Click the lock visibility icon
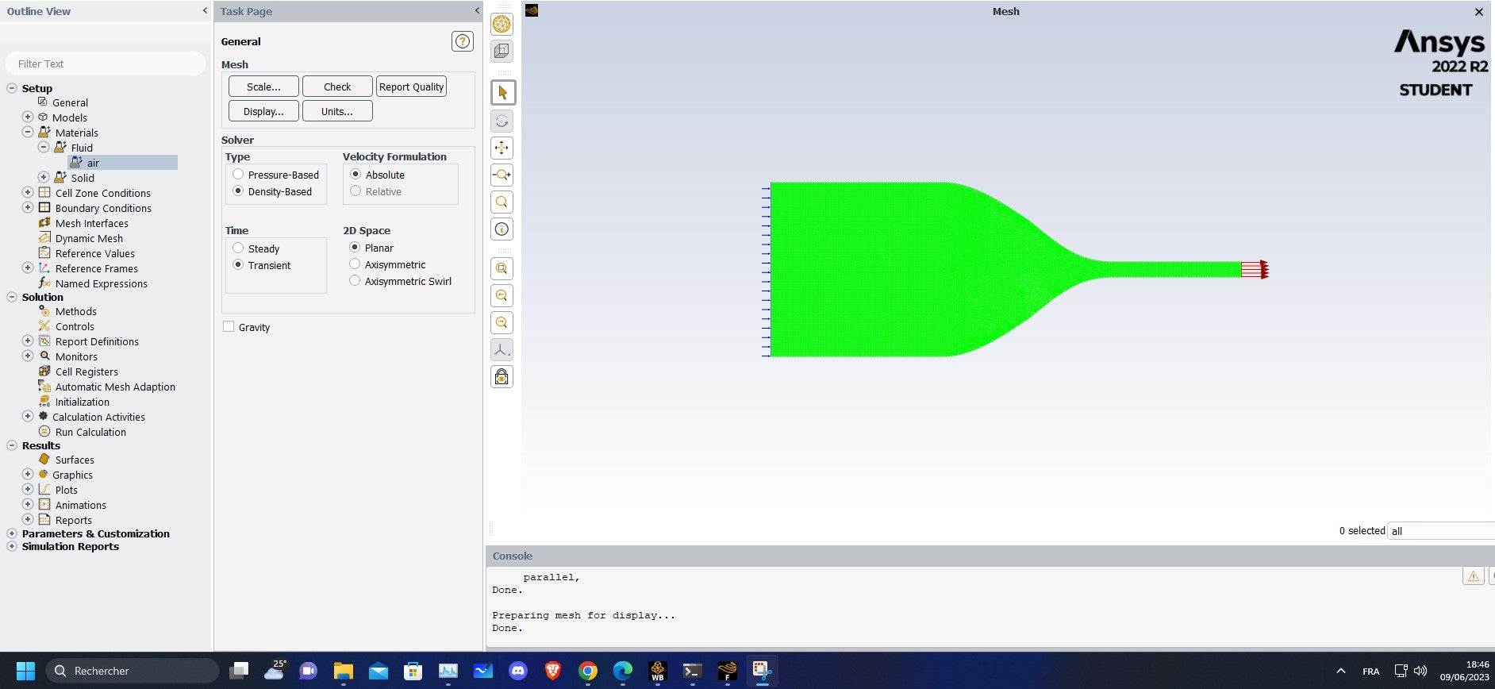This screenshot has height=689, width=1495. [x=502, y=377]
